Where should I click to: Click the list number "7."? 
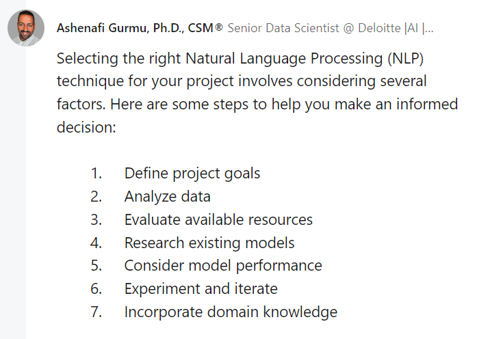coord(96,312)
